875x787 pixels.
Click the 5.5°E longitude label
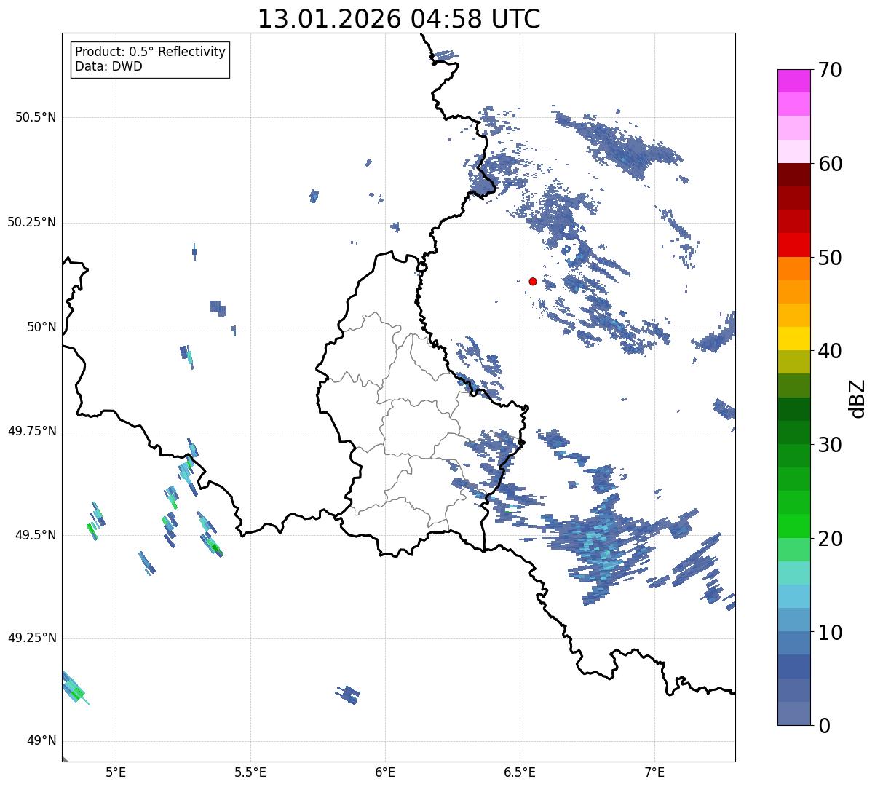[250, 772]
